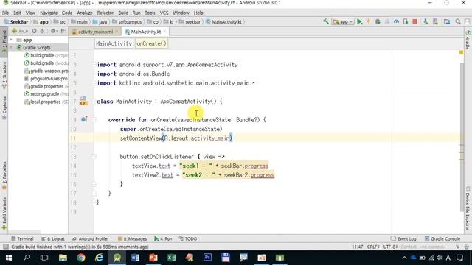472x265 pixels.
Task: Select proguard-rules.pro file
Action: (x=46, y=79)
